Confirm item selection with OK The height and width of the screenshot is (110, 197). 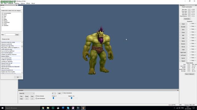[x=18, y=77]
